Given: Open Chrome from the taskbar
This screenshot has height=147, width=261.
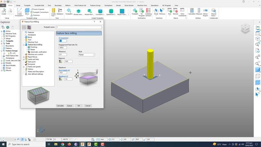Looking at the screenshot, I should tap(62, 144).
